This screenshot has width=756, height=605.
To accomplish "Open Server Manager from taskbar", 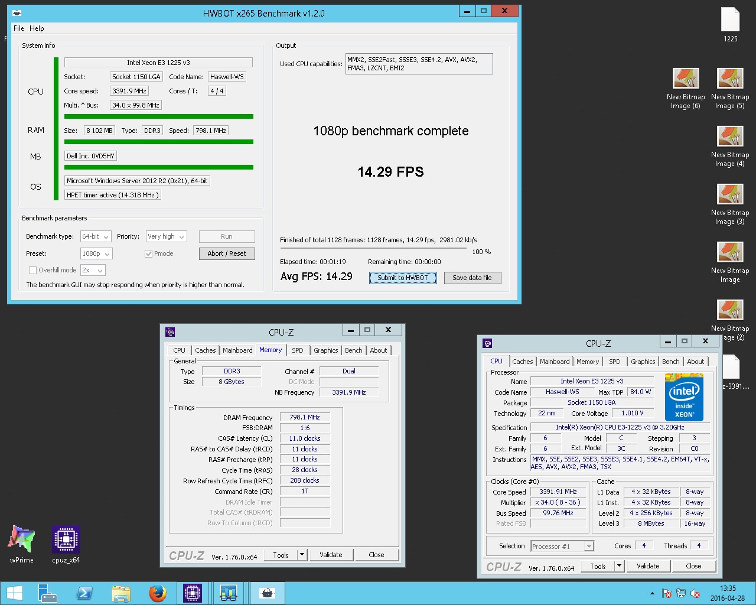I will (47, 593).
